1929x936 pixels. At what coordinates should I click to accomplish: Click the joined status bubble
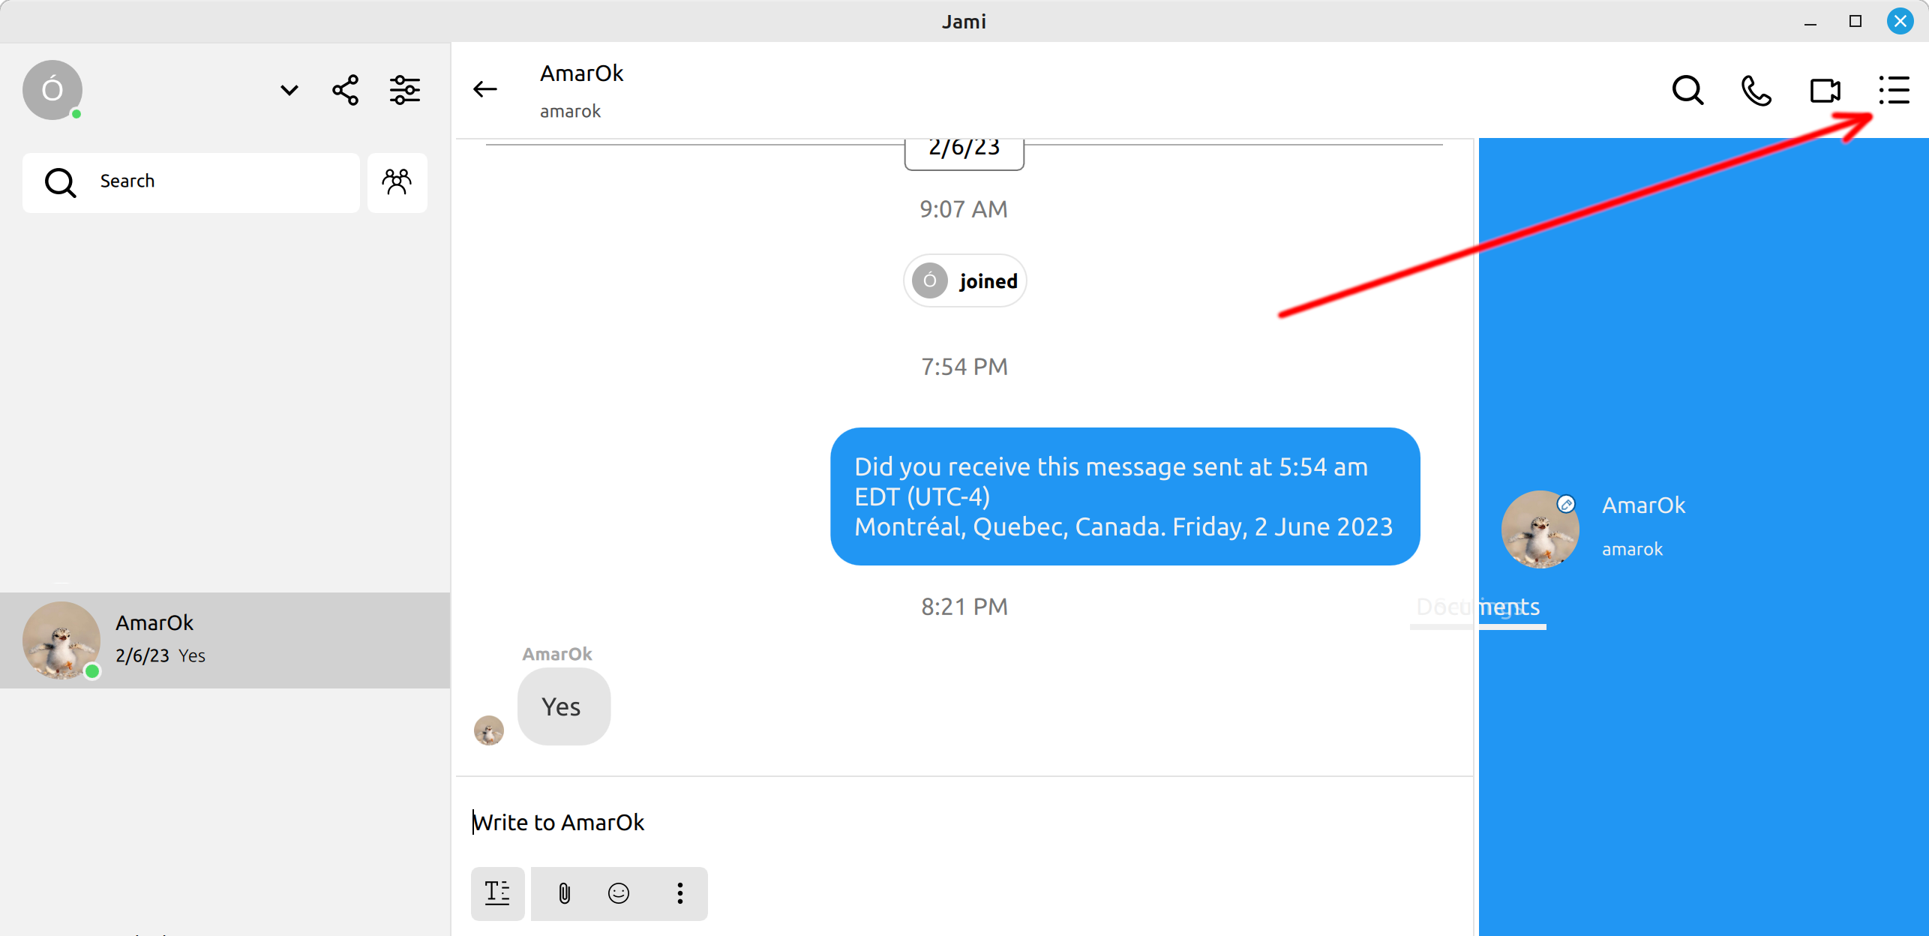[x=964, y=280]
